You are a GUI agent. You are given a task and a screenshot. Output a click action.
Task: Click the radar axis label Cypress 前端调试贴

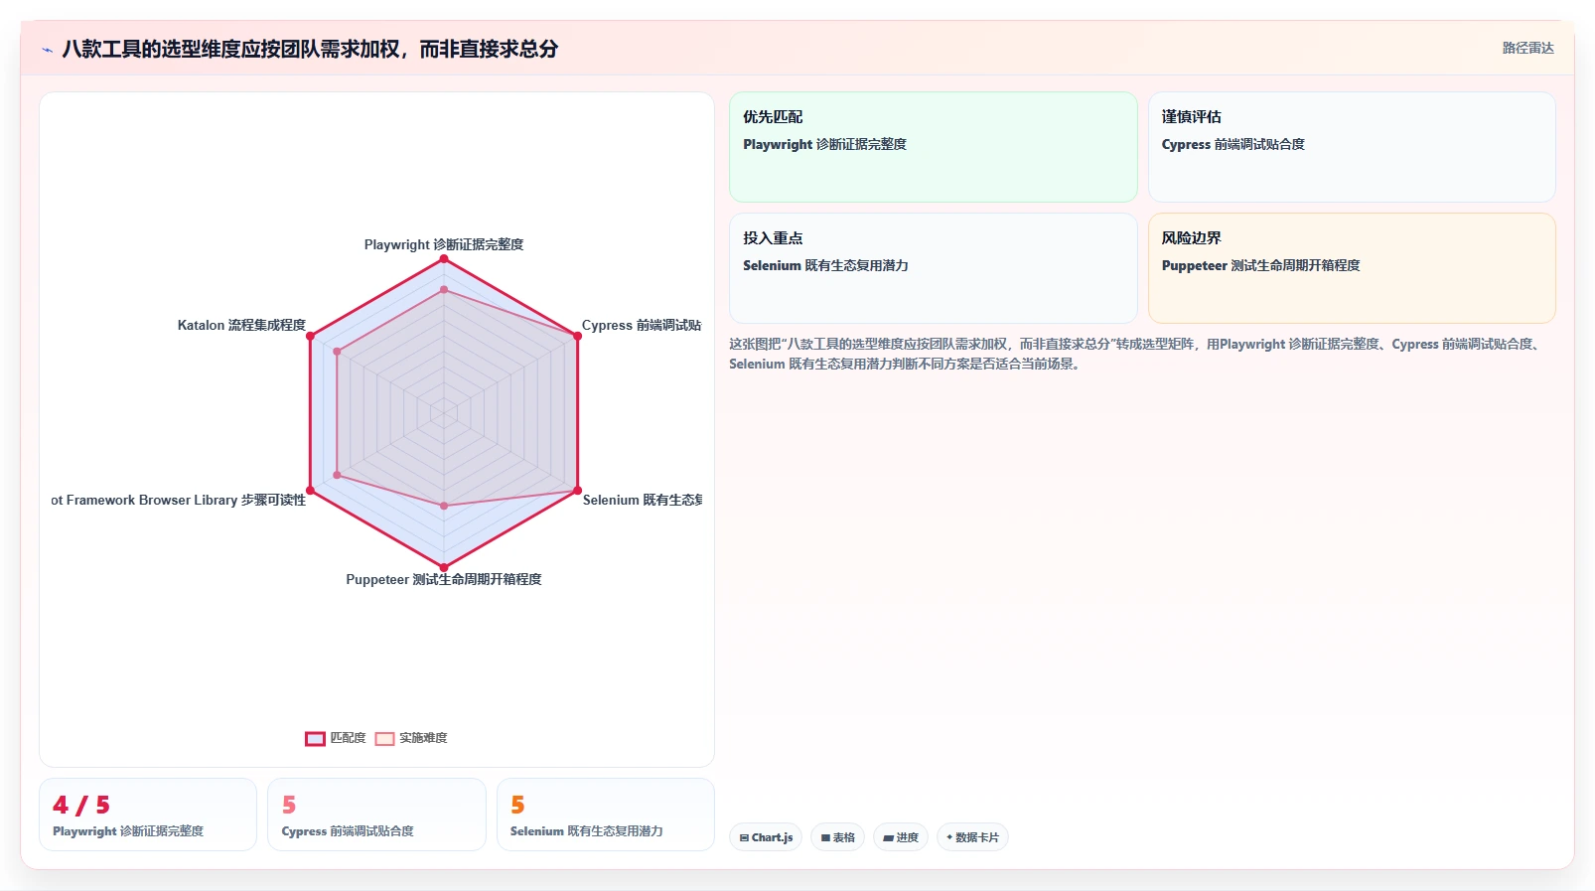click(642, 325)
